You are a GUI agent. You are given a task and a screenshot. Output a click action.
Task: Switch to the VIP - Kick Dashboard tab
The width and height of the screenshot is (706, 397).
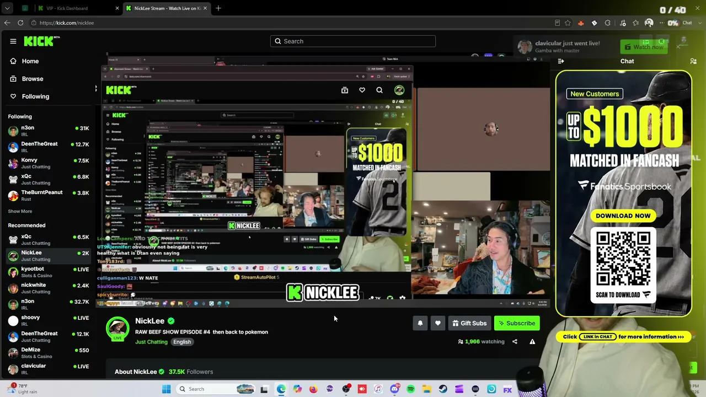[x=78, y=8]
